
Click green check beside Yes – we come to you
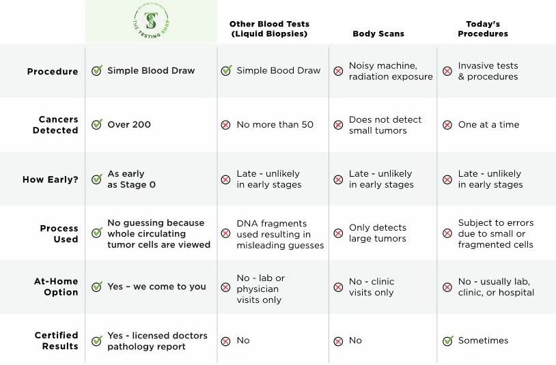coord(97,287)
